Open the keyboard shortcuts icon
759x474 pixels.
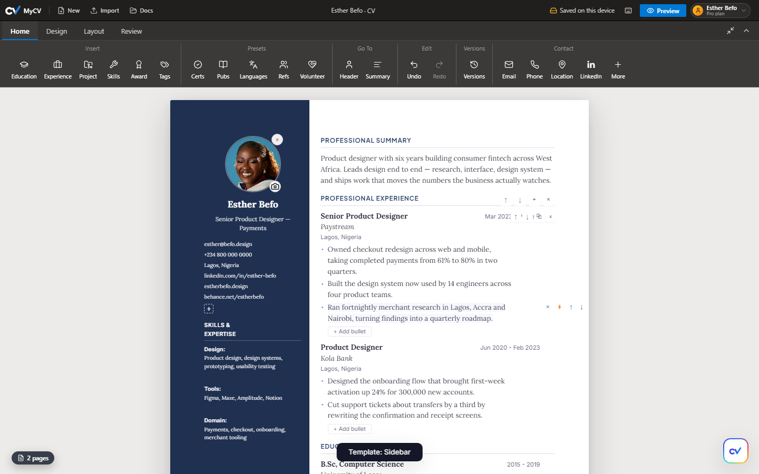(x=628, y=11)
